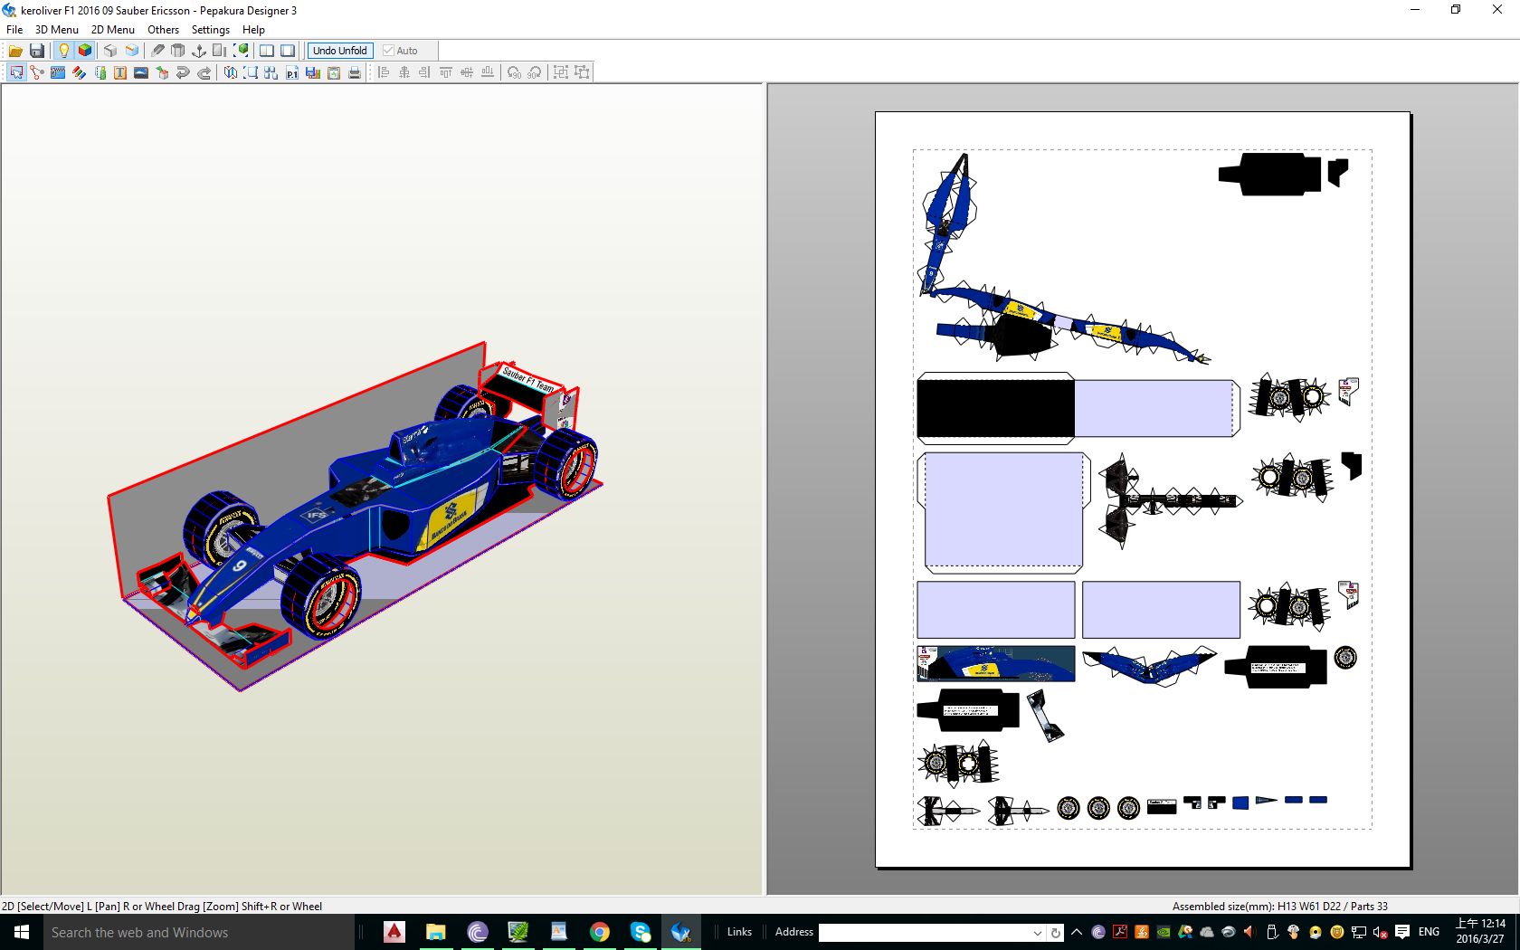This screenshot has width=1520, height=950.
Task: Choose the Select/Move arrow tool
Action: point(16,72)
